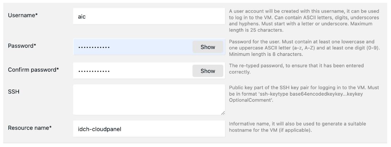Click the SSH textarea resize handle
This screenshot has height=147, width=391.
pos(223,113)
